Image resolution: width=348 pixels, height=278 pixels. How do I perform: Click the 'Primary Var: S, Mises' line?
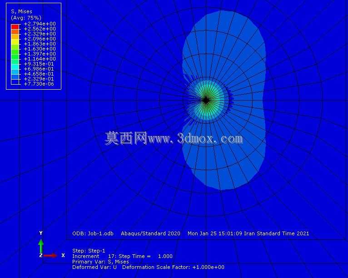[100, 262]
